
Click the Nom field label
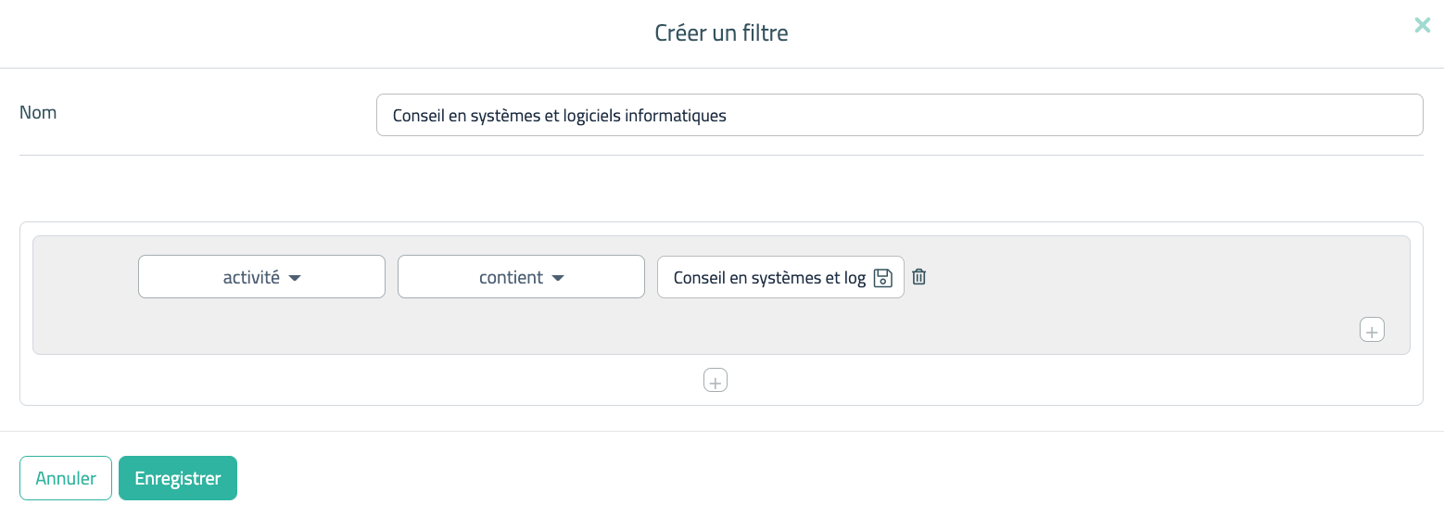[38, 113]
